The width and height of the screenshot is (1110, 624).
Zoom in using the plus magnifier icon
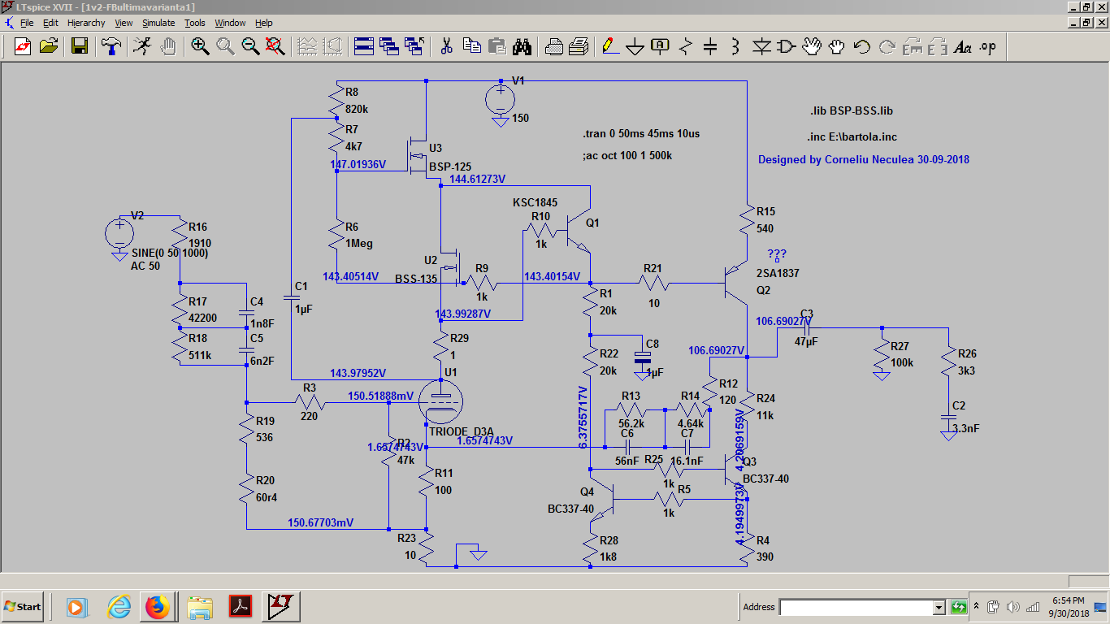(200, 46)
